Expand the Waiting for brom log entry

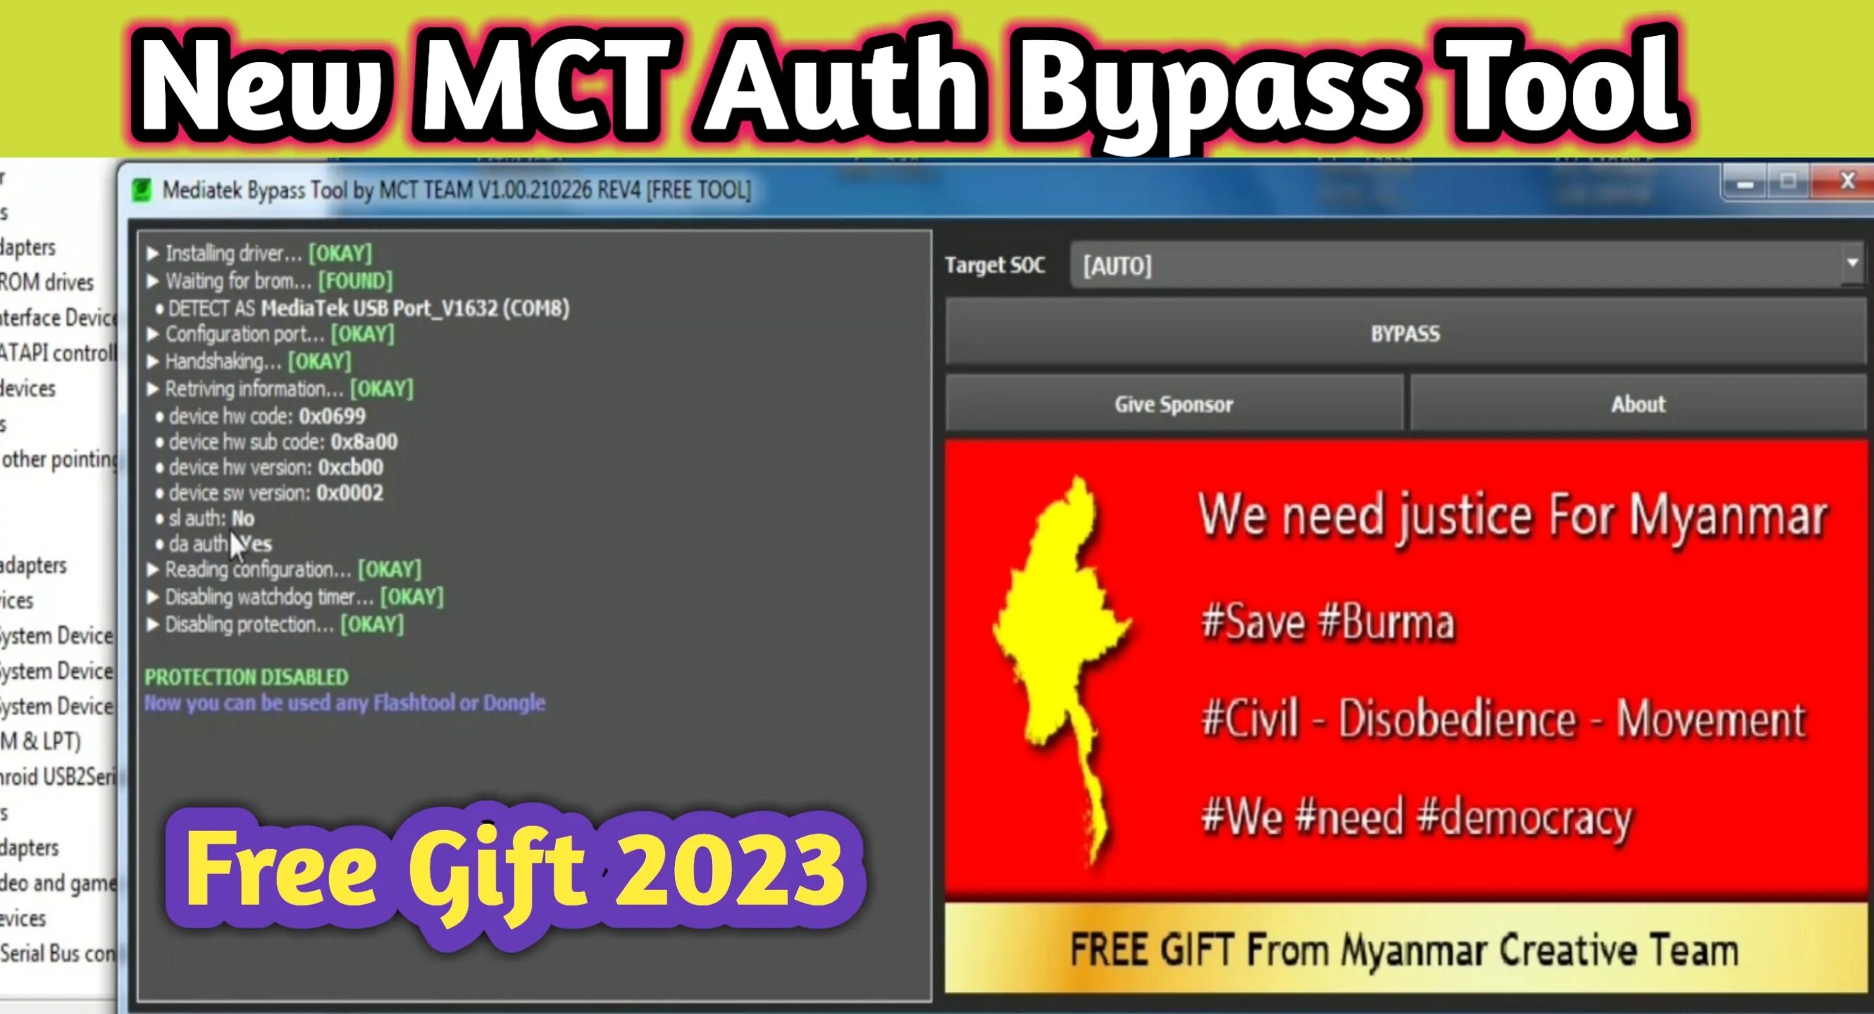click(x=151, y=281)
